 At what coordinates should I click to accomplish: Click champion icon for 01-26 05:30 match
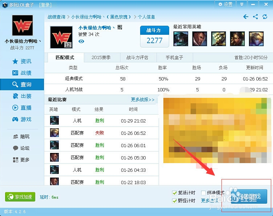pyautogui.click(x=54, y=157)
